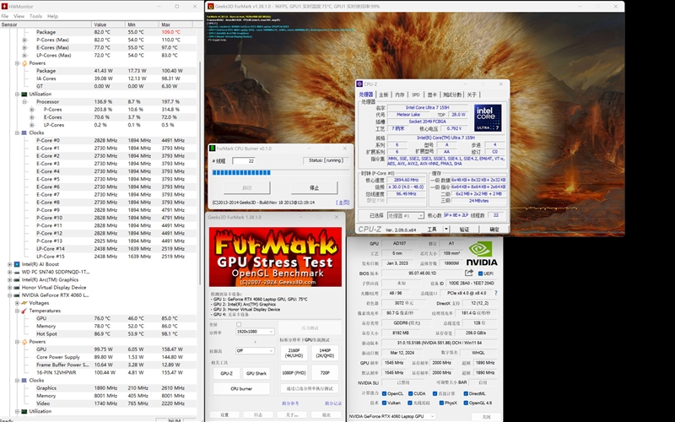Open the File menu in HWMonitor
The height and width of the screenshot is (422, 675).
[5, 16]
